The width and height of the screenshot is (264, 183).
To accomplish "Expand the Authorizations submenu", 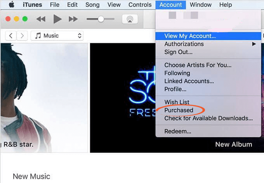I will [x=208, y=44].
